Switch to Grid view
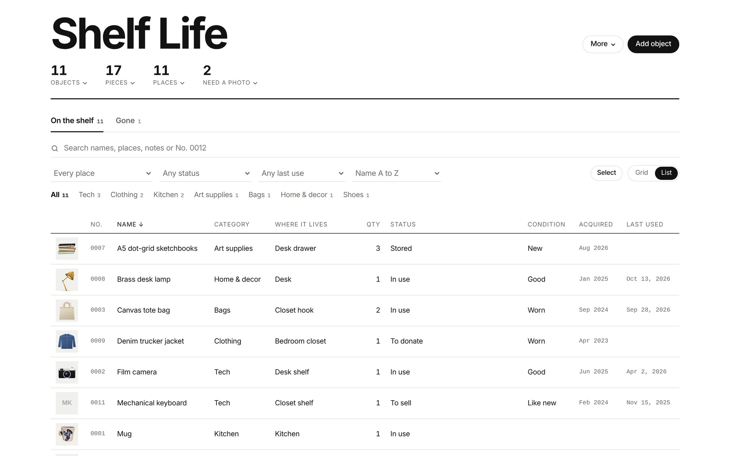The width and height of the screenshot is (730, 456). (x=641, y=173)
